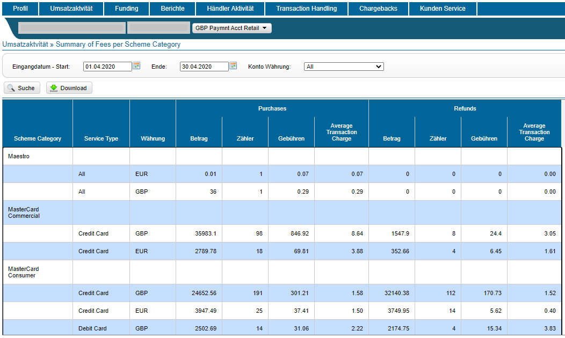The width and height of the screenshot is (565, 338).
Task: Open the Profil menu
Action: (20, 9)
